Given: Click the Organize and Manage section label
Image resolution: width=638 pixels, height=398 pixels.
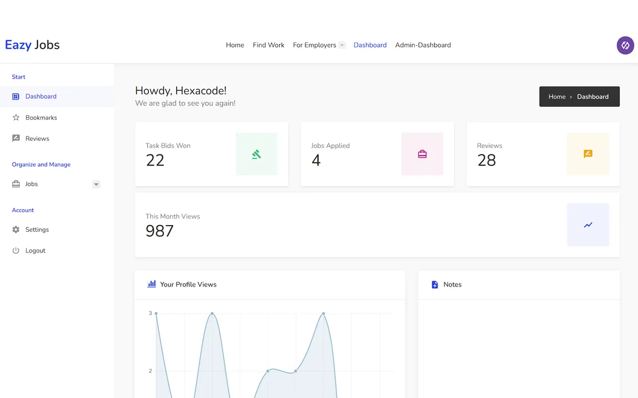Looking at the screenshot, I should tap(41, 165).
